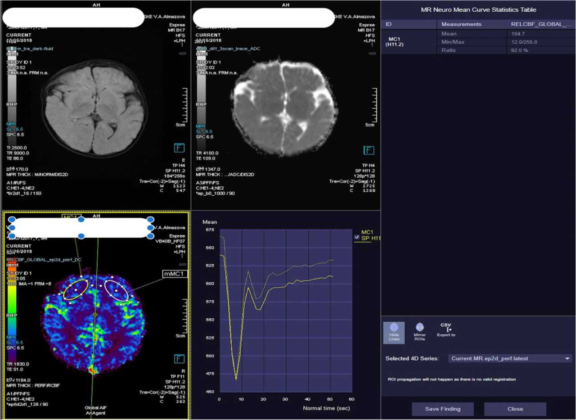Toggle the MC1 curve checkbox in chart legend
Screen dimensions: 576x420
point(357,237)
